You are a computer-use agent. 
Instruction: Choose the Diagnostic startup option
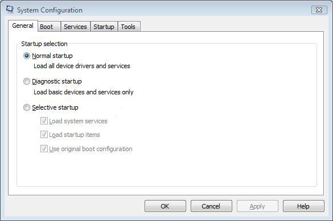point(27,81)
